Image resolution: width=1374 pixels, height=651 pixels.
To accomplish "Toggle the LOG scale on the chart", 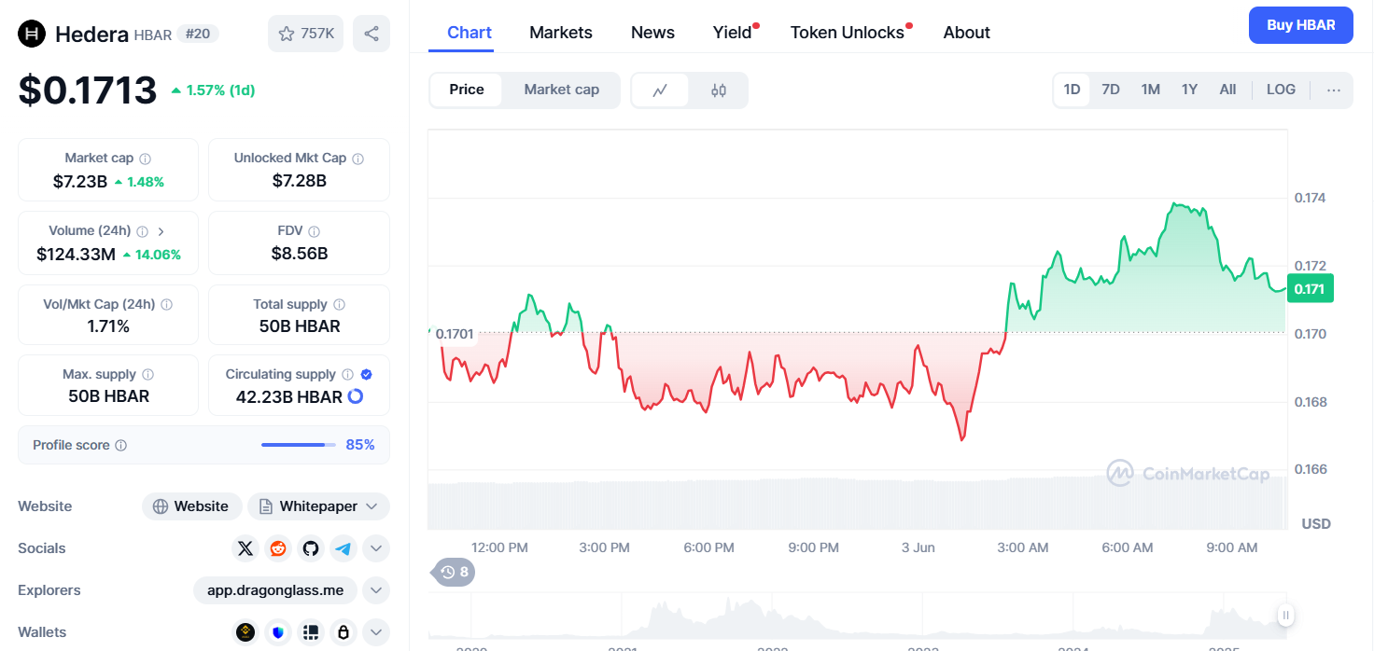I will 1281,90.
